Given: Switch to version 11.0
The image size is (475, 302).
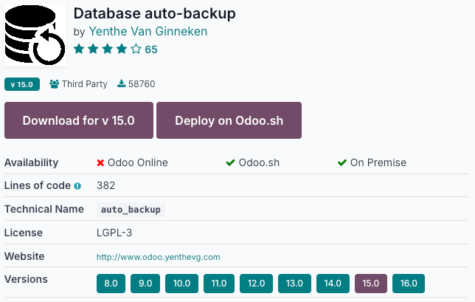Looking at the screenshot, I should coord(219,284).
